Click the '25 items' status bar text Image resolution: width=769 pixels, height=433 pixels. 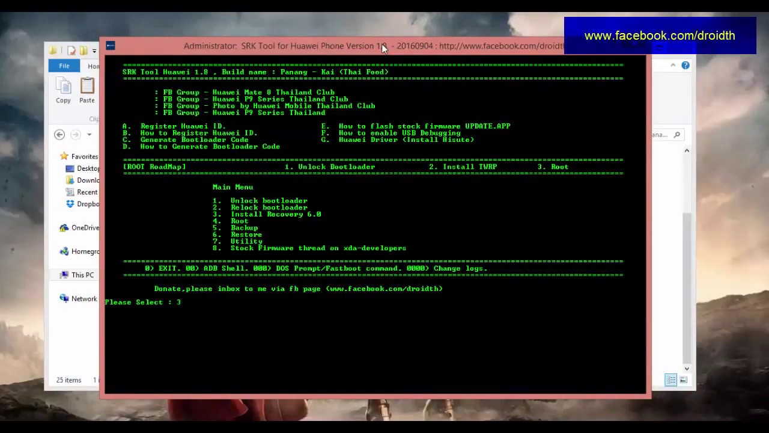point(68,380)
